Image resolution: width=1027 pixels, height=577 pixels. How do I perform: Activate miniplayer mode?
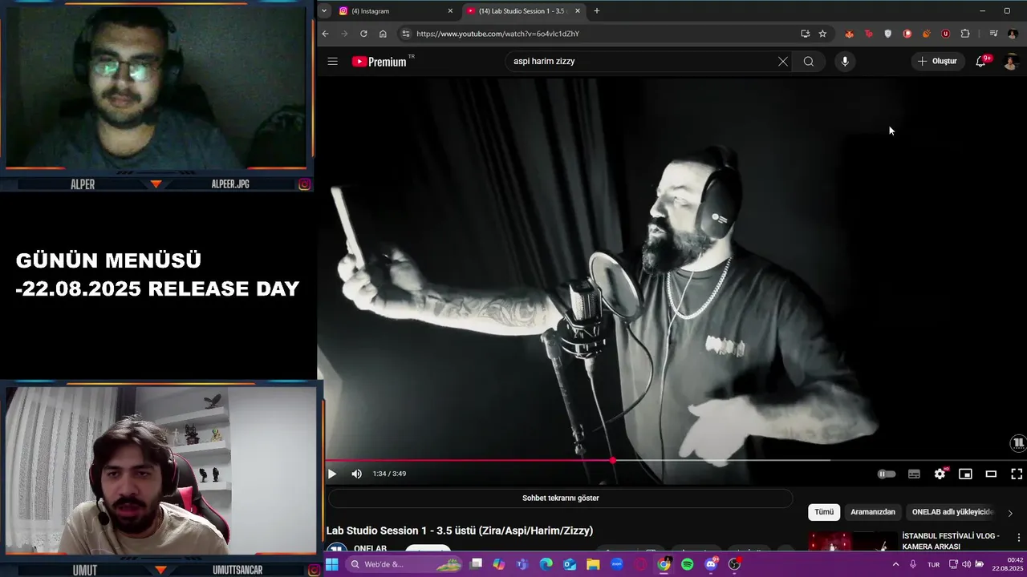click(x=965, y=474)
